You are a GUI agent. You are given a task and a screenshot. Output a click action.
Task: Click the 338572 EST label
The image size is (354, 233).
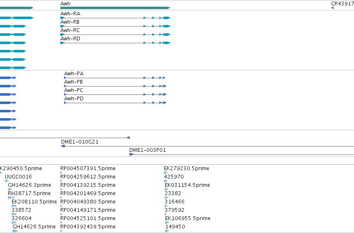(22, 210)
